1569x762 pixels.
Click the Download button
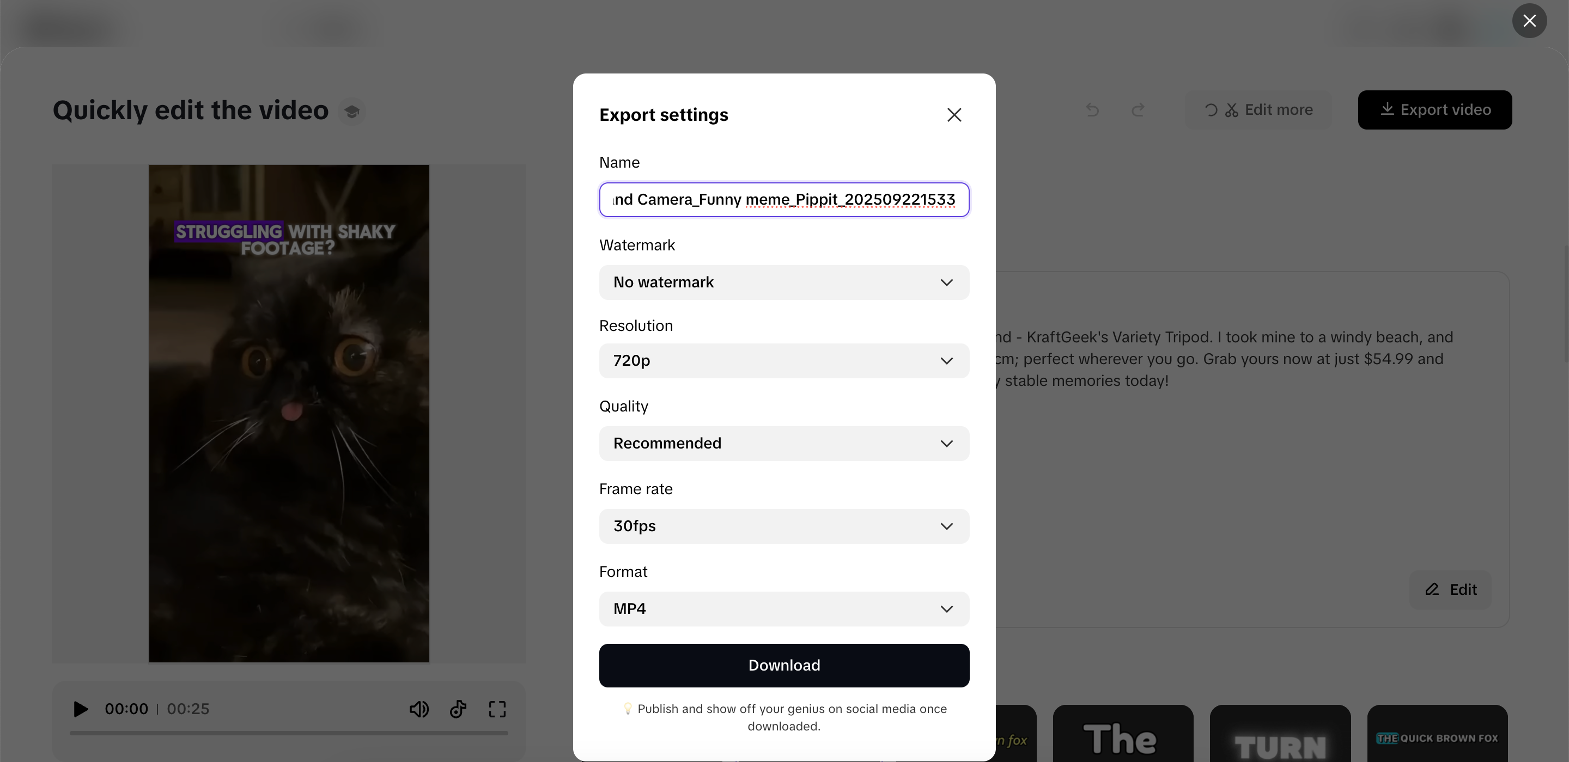[x=783, y=665]
